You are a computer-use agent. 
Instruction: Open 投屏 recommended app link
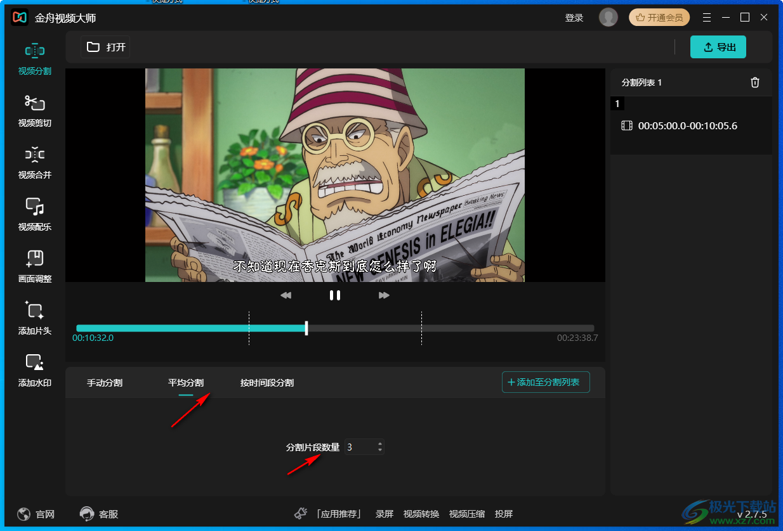pos(504,514)
